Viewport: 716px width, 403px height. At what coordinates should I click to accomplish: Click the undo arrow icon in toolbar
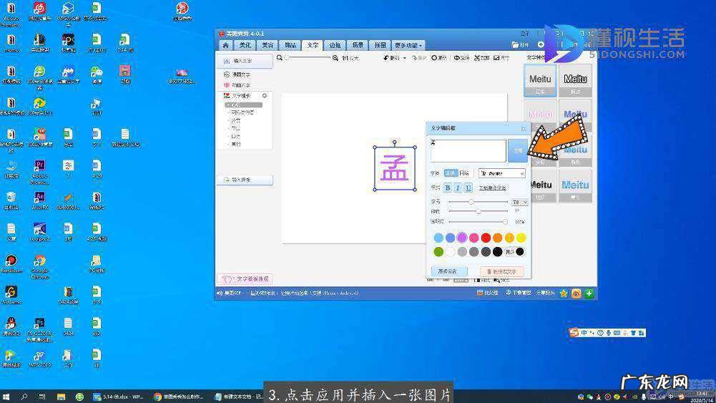[x=387, y=57]
